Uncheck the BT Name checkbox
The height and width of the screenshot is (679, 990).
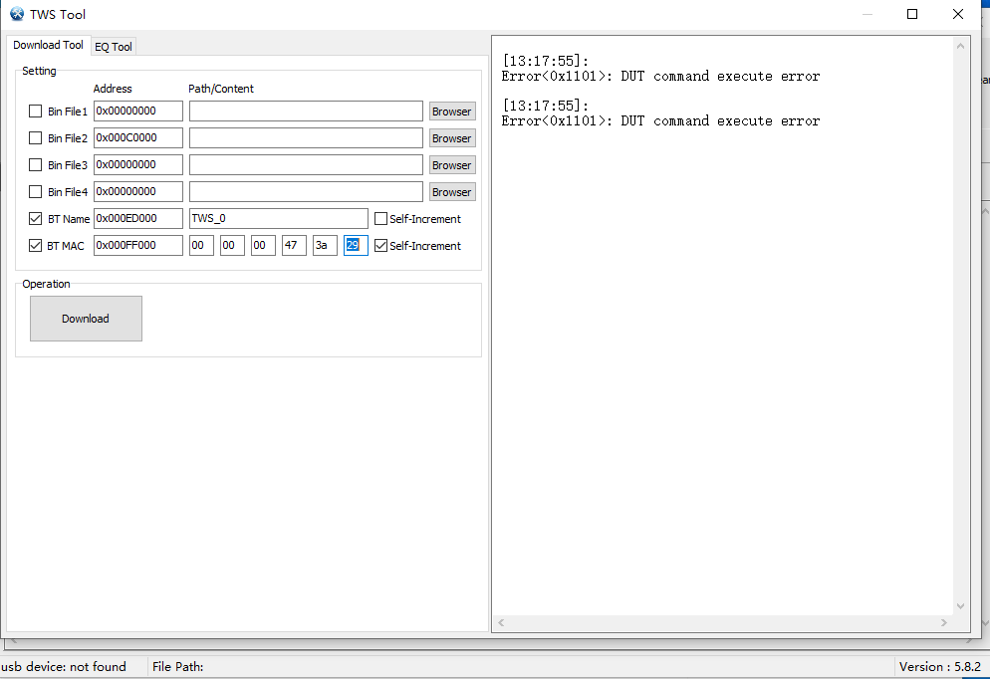click(36, 219)
